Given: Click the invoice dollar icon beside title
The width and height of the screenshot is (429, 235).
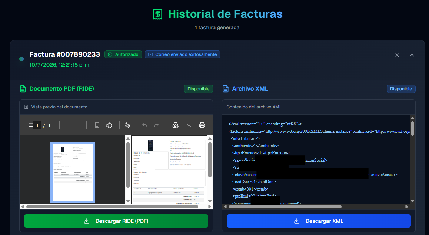Looking at the screenshot, I should [158, 14].
